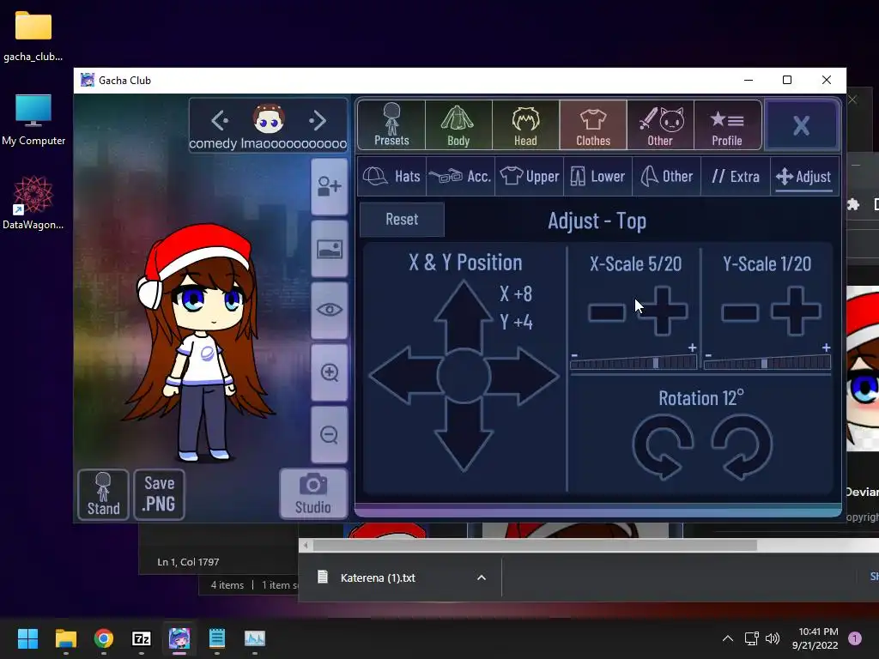
Task: Move the item left with the left arrow
Action: pos(405,376)
